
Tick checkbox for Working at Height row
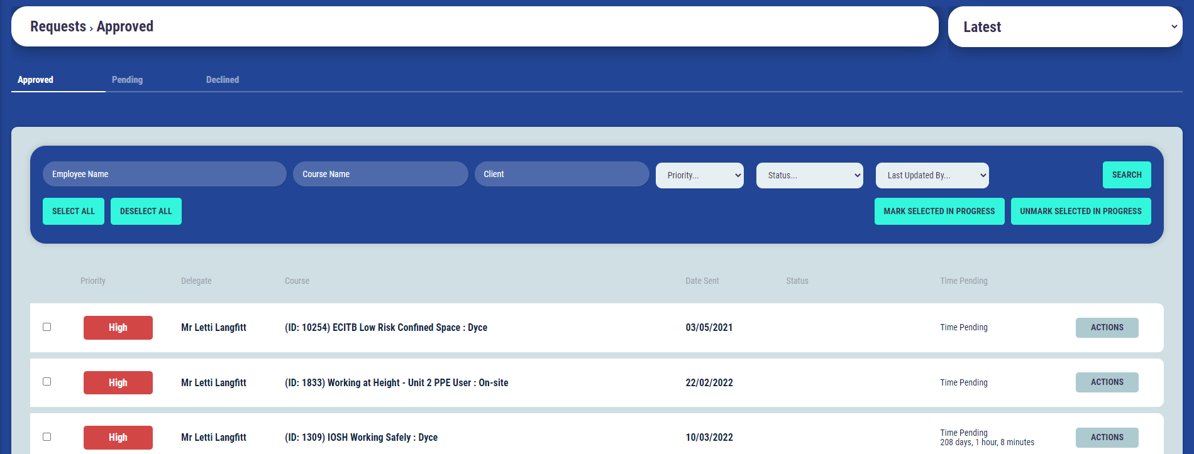(47, 382)
